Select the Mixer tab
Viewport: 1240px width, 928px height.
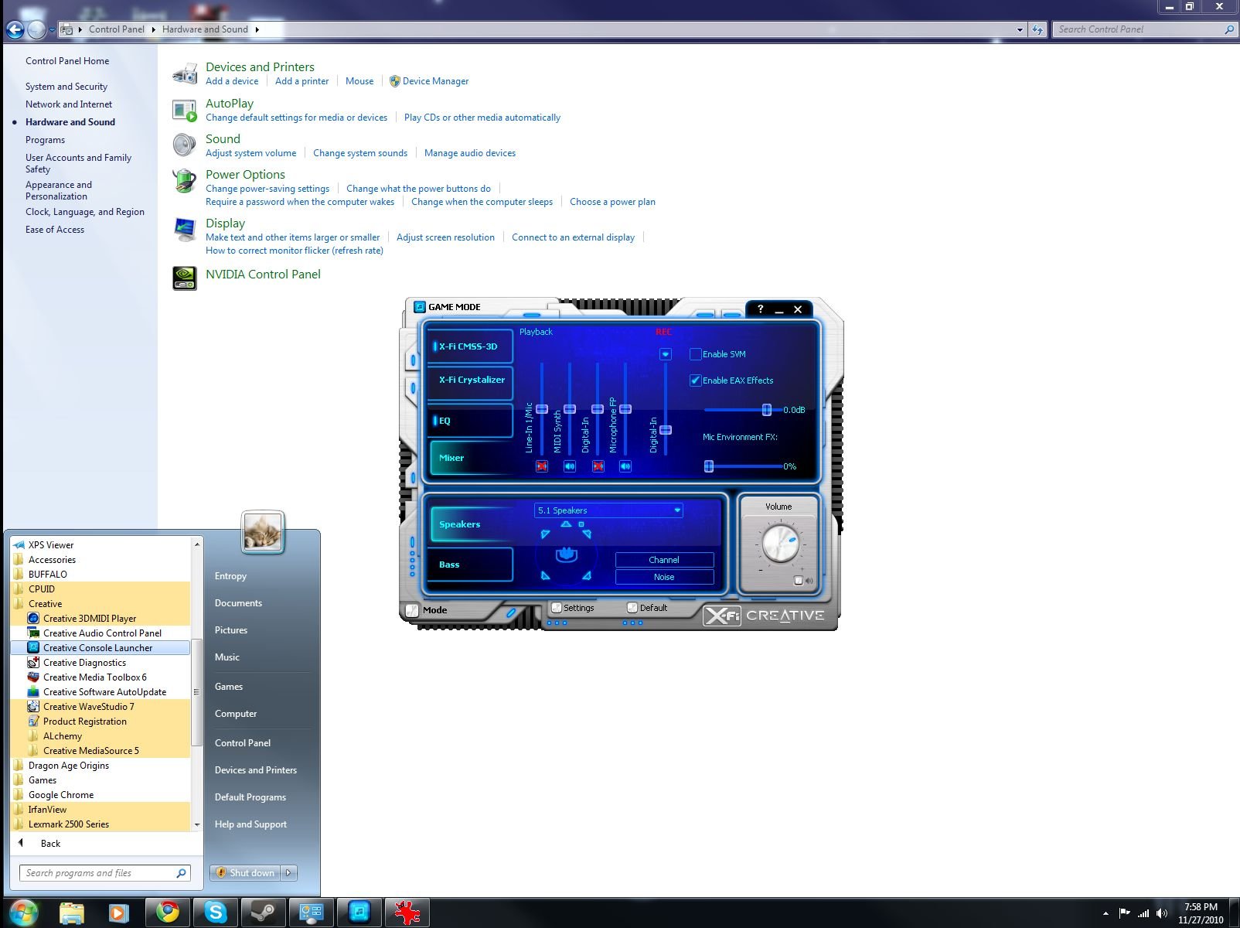[x=470, y=458]
